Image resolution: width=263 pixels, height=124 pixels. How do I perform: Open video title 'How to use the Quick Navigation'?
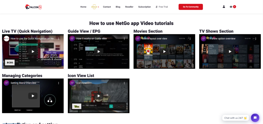(x=33, y=38)
